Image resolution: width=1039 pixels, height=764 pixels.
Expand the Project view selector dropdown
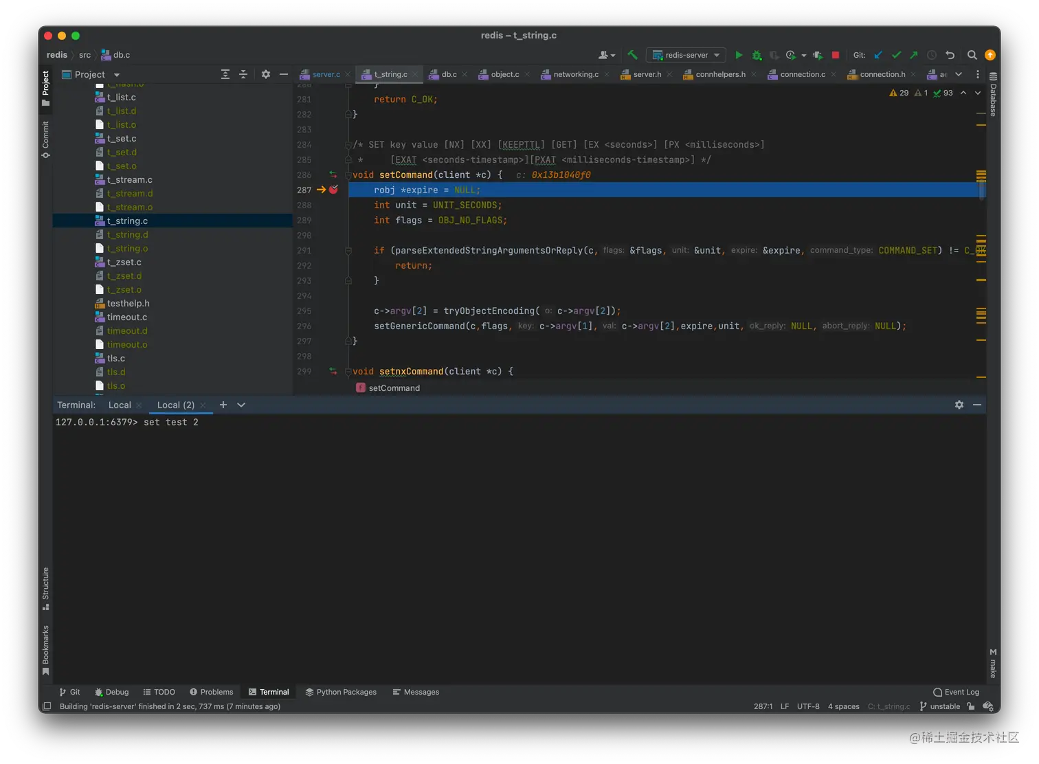tap(117, 74)
